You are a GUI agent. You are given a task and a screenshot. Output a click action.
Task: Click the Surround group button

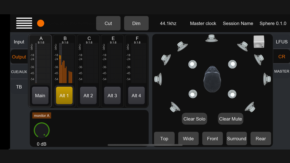click(x=237, y=139)
